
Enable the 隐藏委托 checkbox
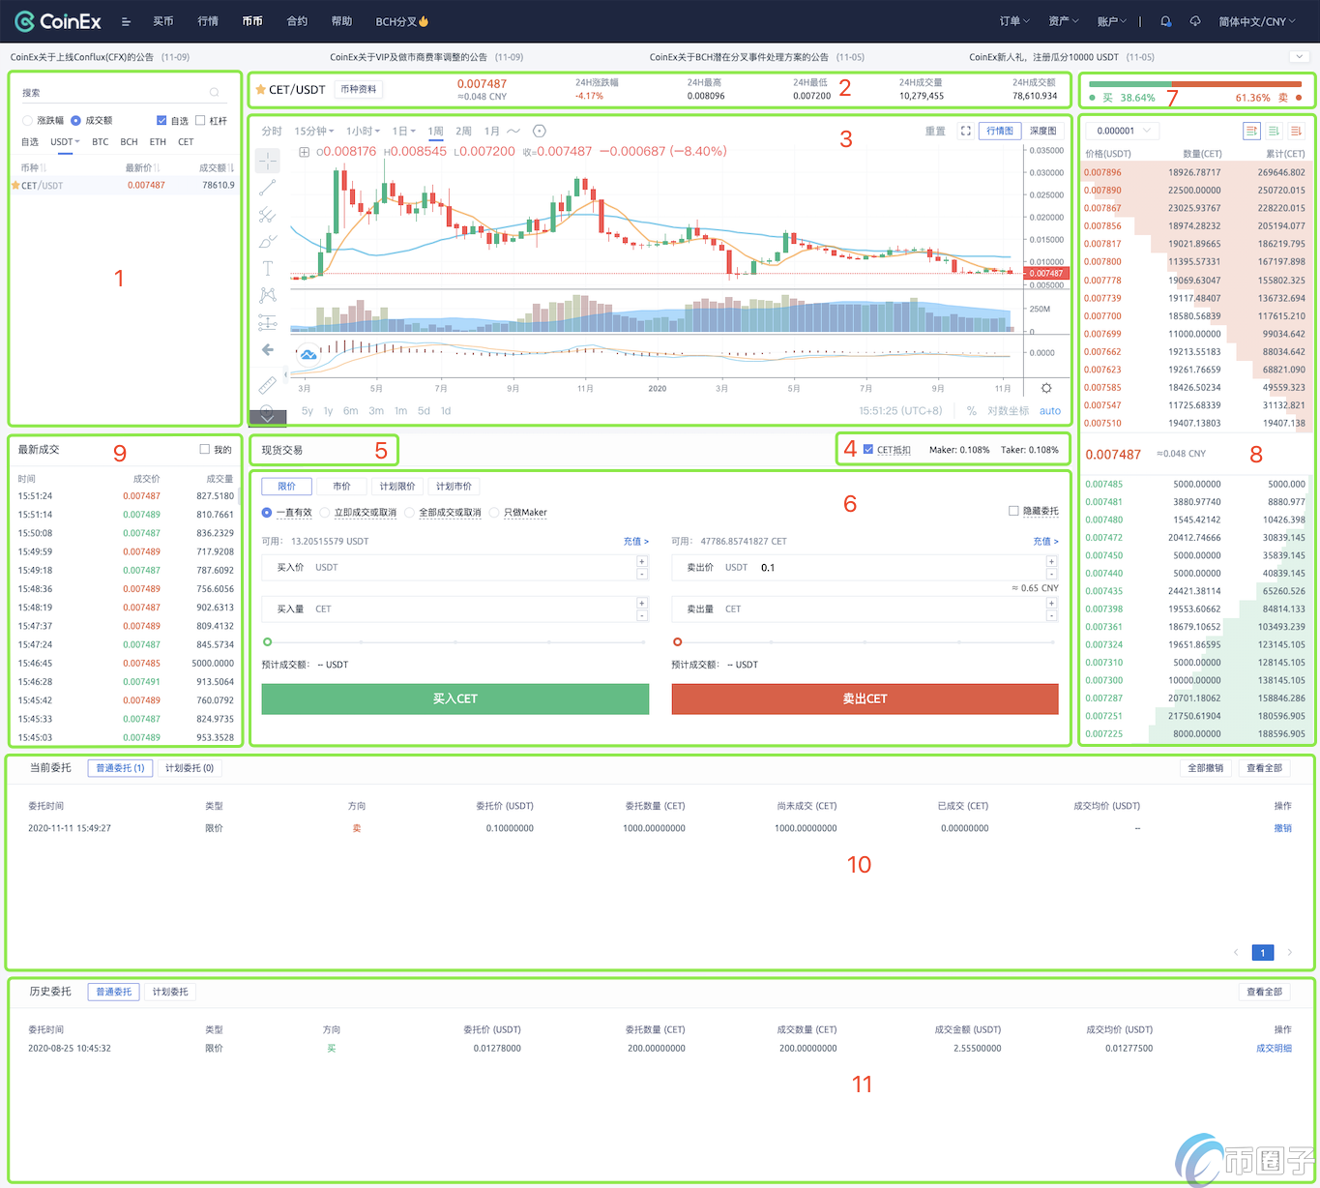(1013, 511)
